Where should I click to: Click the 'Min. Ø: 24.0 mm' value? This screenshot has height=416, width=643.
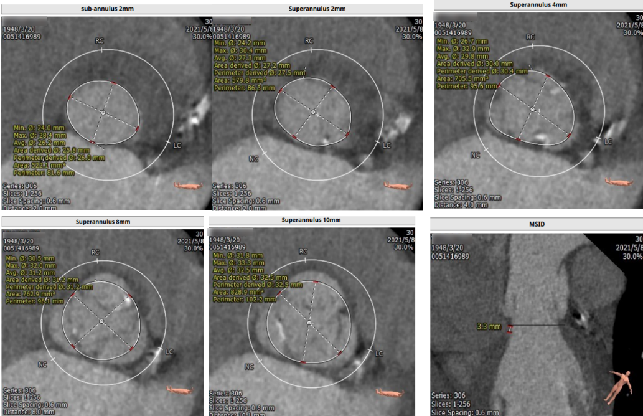39,128
